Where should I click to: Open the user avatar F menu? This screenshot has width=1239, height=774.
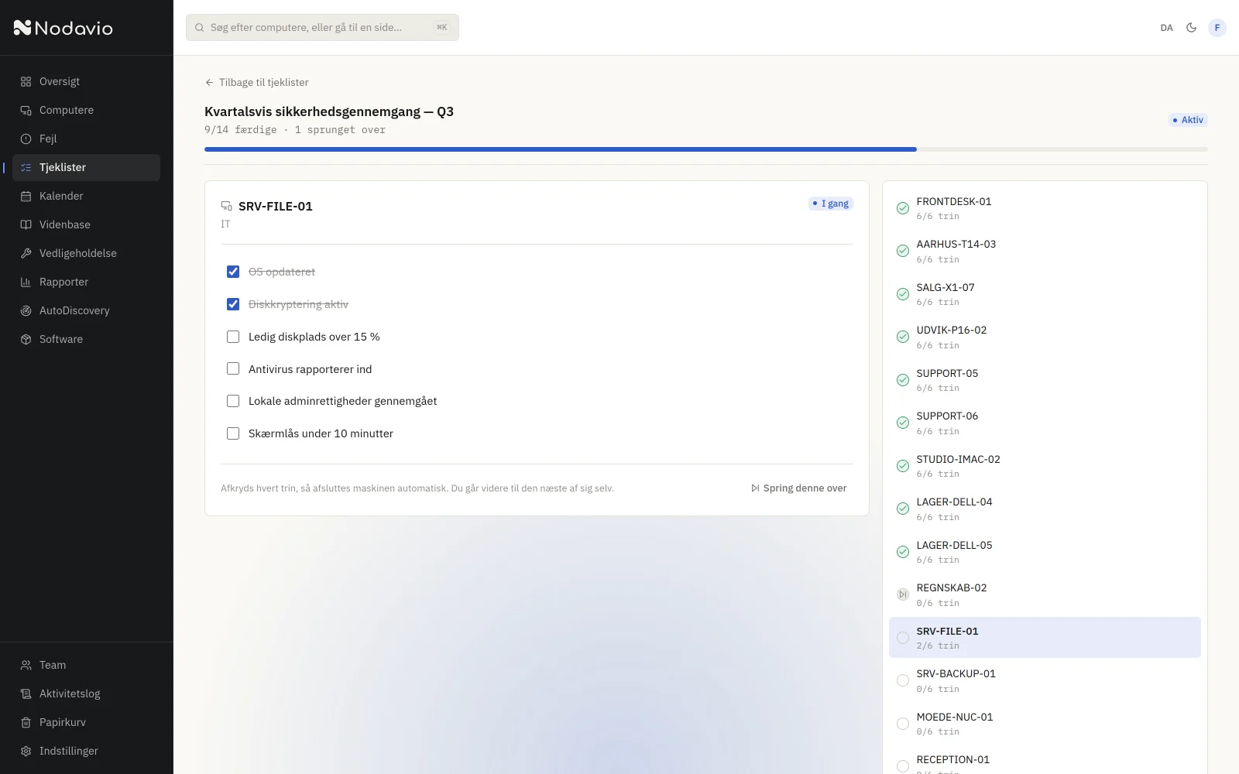1217,28
